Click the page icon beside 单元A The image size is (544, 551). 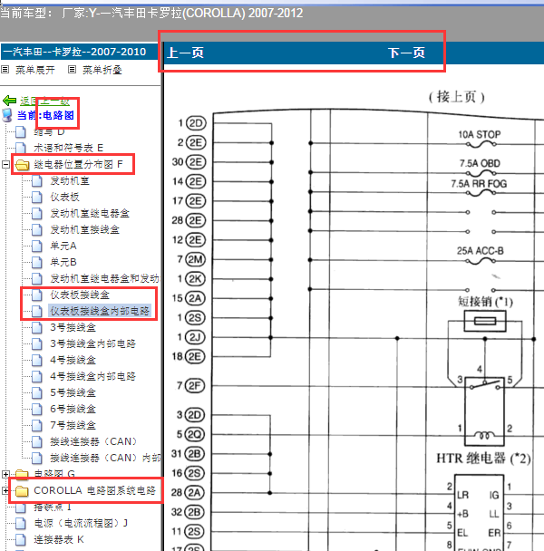point(37,246)
